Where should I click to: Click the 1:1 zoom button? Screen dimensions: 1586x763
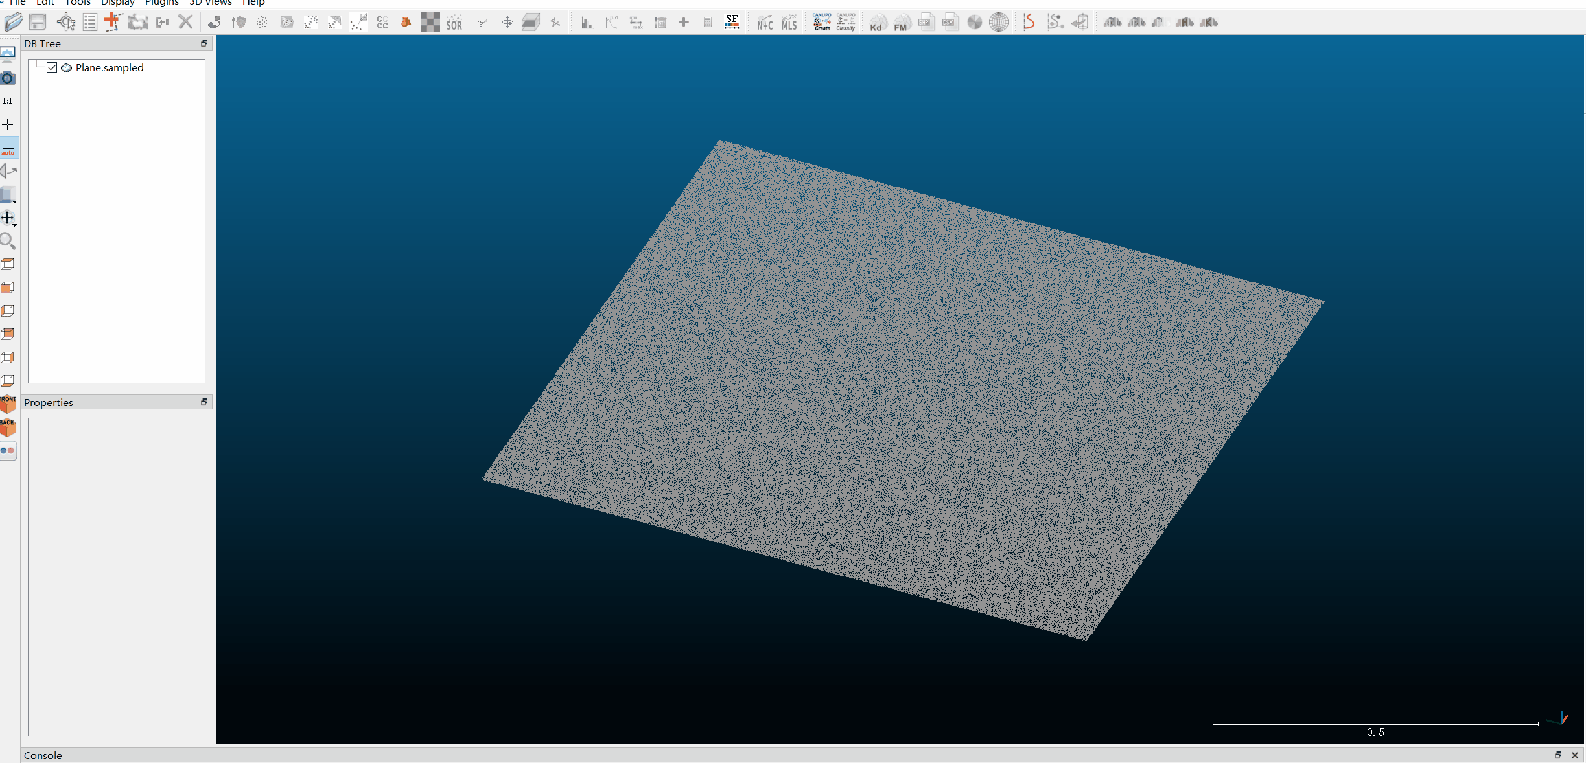pyautogui.click(x=8, y=101)
